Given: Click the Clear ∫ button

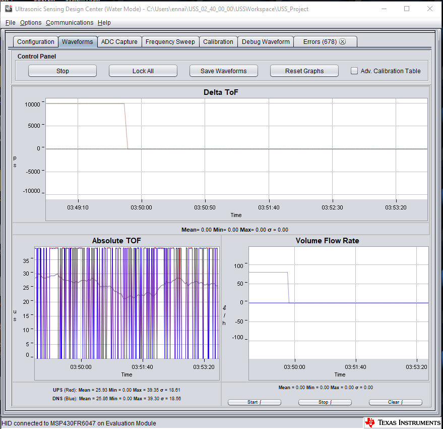Looking at the screenshot, I should [x=395, y=402].
